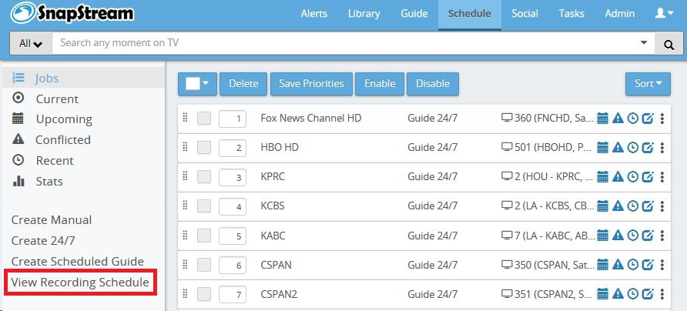Click edit pencil icon in Fox News Channel HD row
Viewport: 687px width, 311px height.
(x=648, y=119)
